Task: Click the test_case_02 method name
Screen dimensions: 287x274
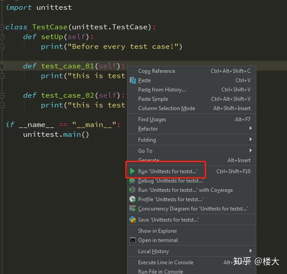Action: click(68, 95)
